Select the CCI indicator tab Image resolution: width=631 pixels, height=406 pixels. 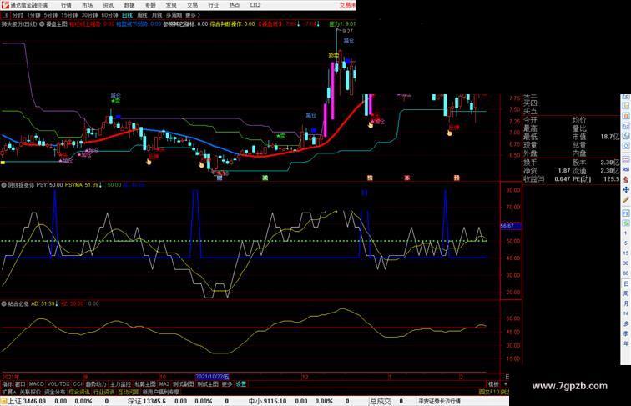pos(78,384)
